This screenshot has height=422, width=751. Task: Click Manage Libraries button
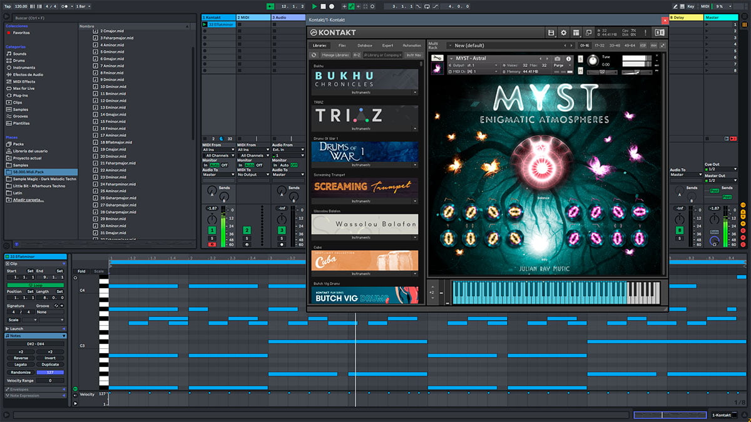[x=336, y=55]
